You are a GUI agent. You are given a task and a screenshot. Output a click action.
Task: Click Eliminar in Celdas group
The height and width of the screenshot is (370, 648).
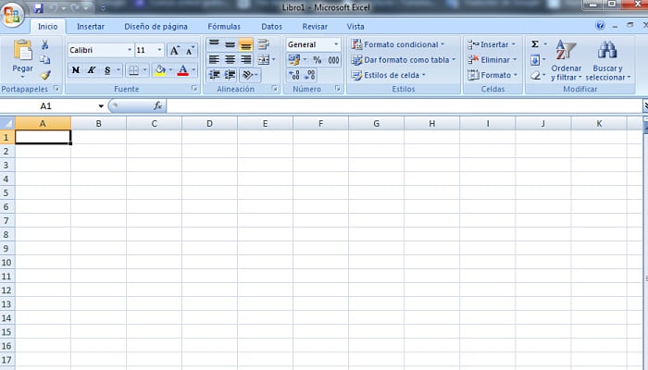[492, 60]
